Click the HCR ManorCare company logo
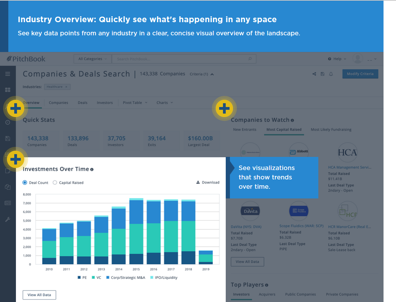 (x=347, y=211)
